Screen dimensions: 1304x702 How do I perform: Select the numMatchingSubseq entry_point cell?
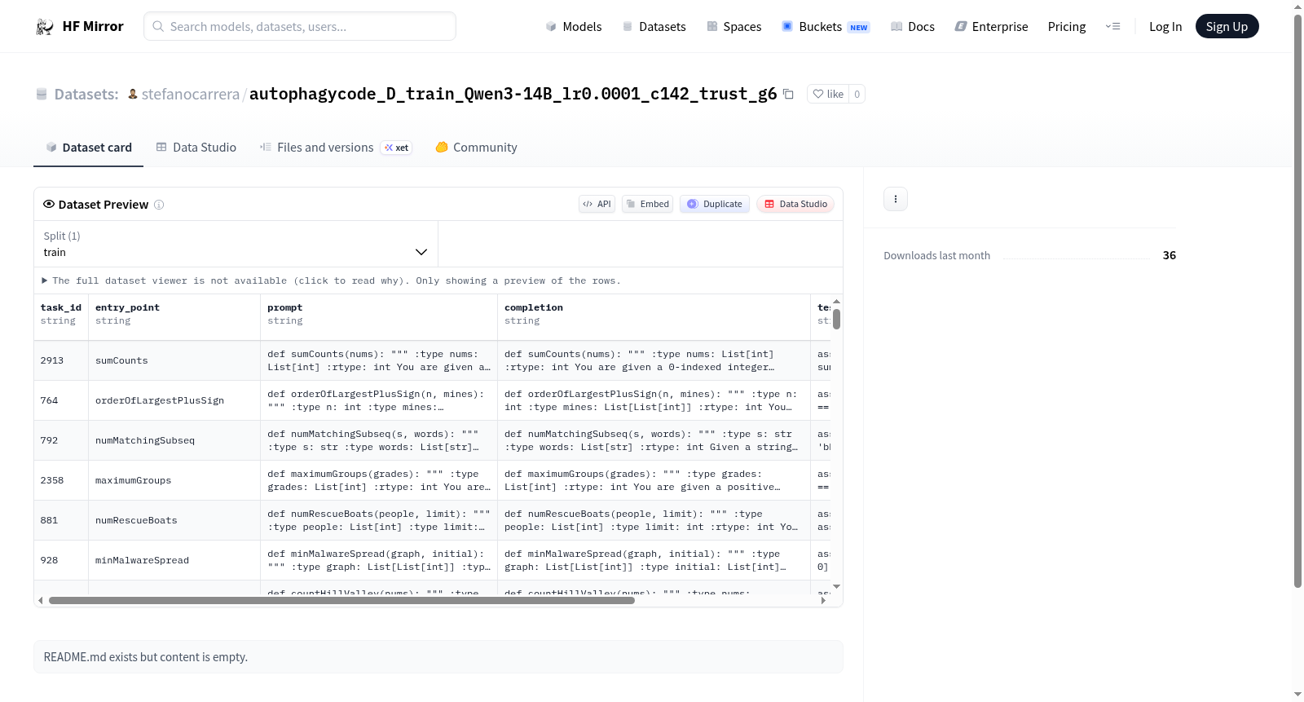[x=174, y=440]
